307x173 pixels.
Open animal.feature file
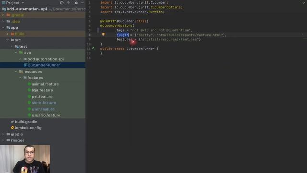point(45,84)
